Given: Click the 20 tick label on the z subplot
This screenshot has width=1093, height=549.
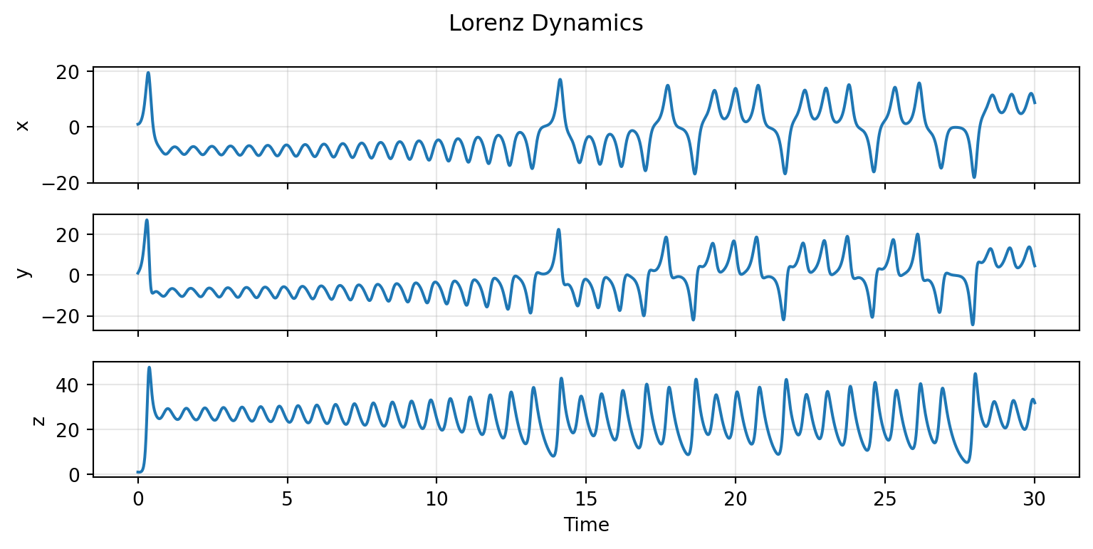Looking at the screenshot, I should click(74, 430).
